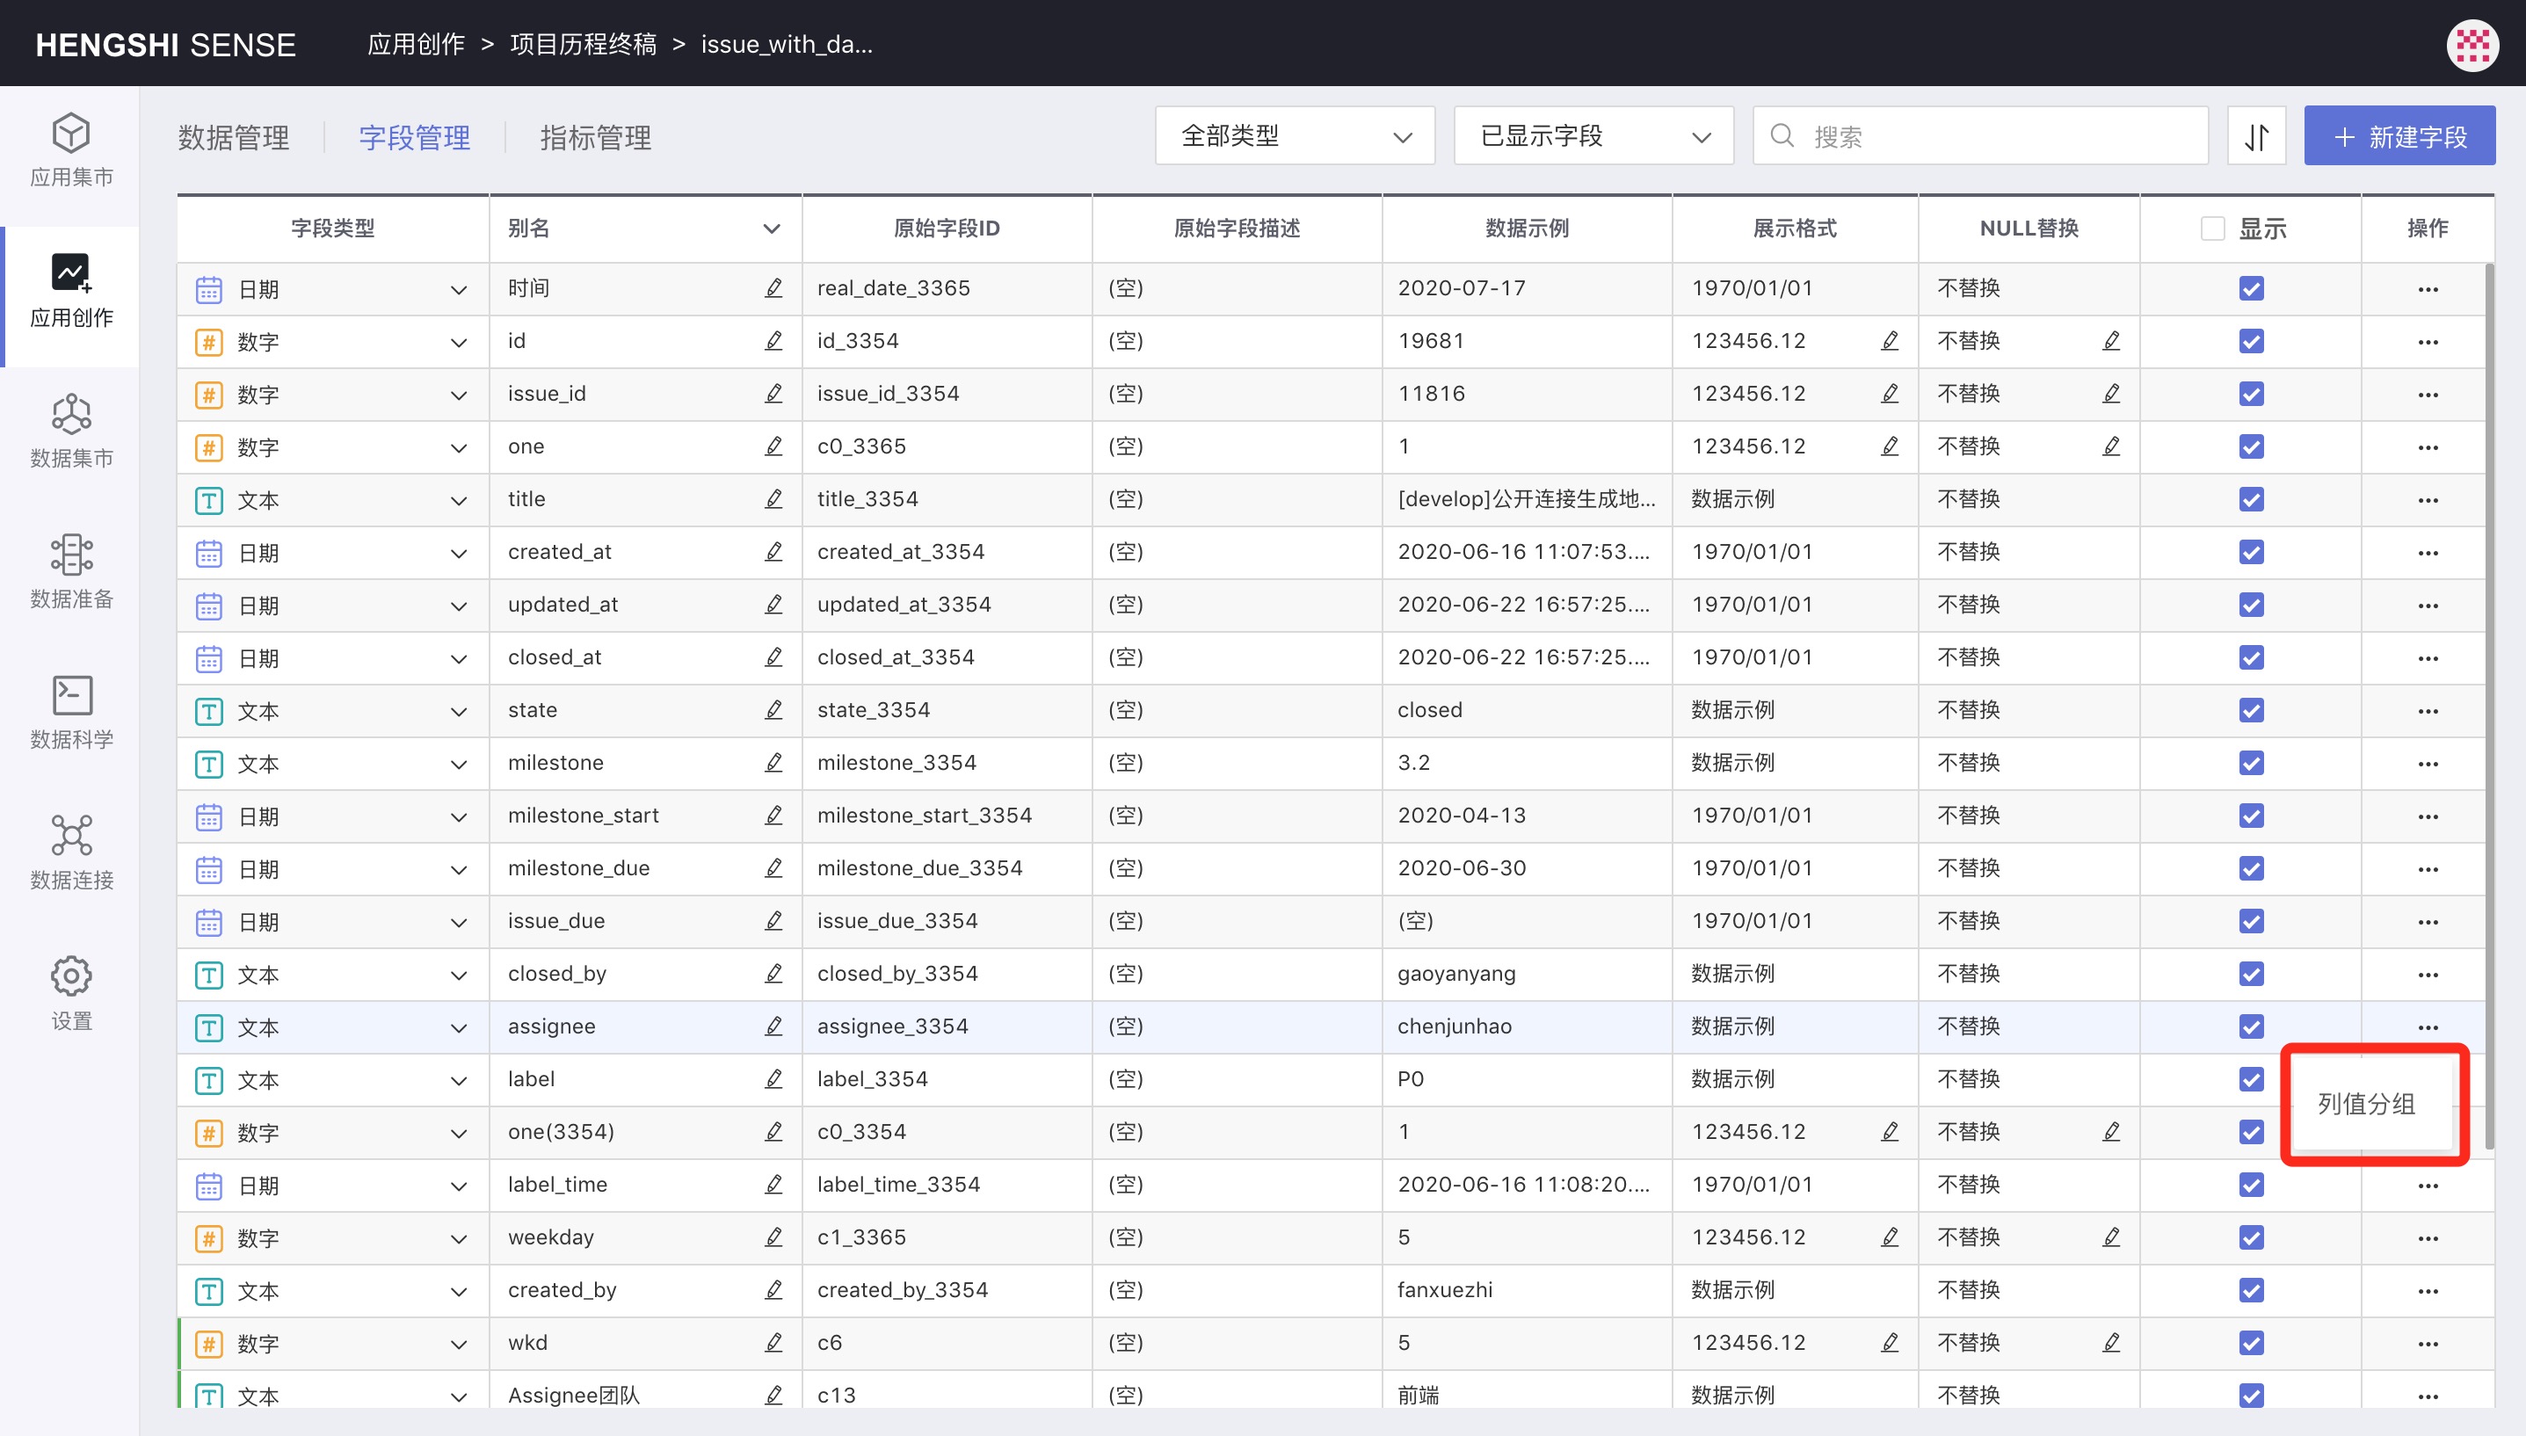Switch to 数据管理 tab
The height and width of the screenshot is (1436, 2526).
(x=234, y=137)
